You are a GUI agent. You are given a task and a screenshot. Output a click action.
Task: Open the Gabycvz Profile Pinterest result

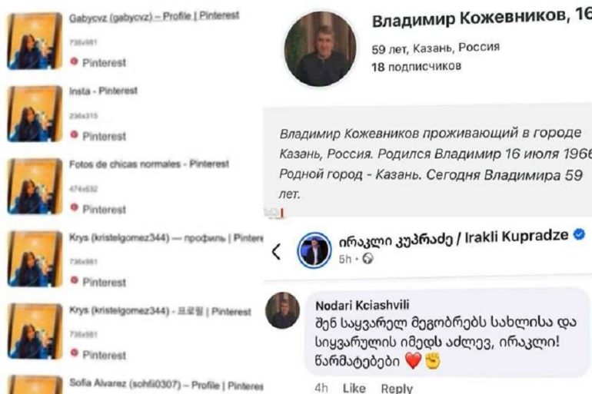pos(154,17)
